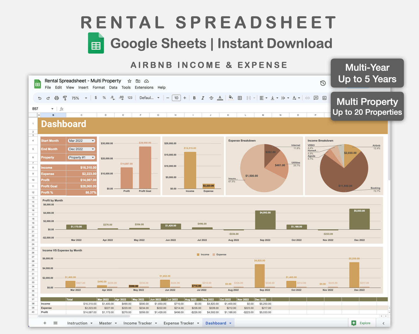The image size is (419, 334).
Task: Star the Rental Spreadsheet document
Action: coord(129,81)
